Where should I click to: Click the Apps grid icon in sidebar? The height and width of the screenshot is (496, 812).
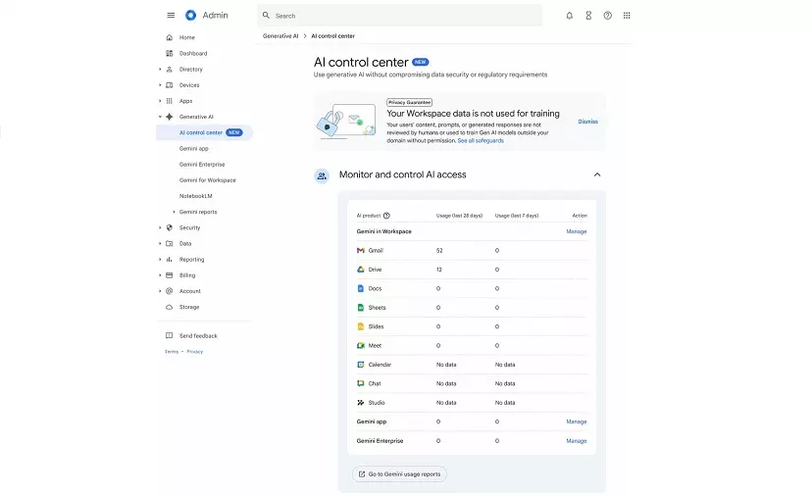pyautogui.click(x=170, y=101)
